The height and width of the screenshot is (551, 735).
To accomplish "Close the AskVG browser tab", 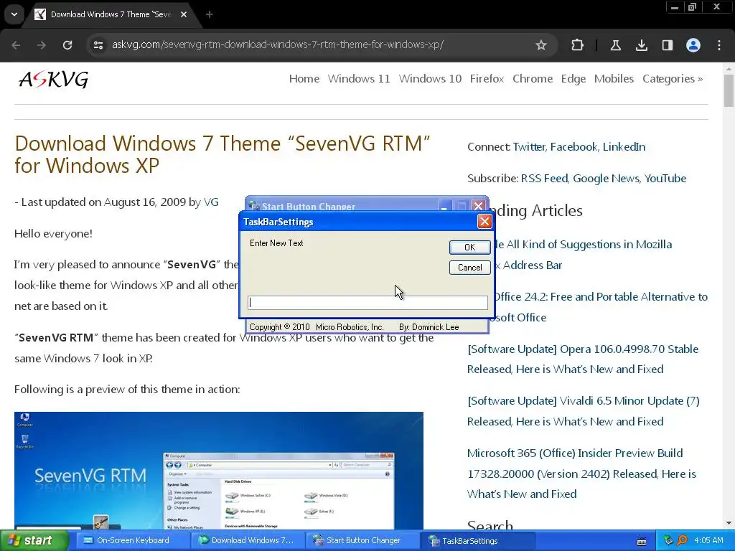I will coord(184,14).
